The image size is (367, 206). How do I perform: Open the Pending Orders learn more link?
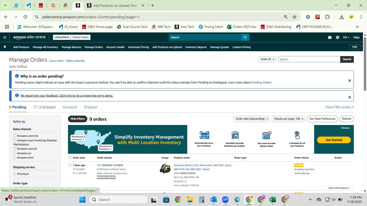point(261,82)
